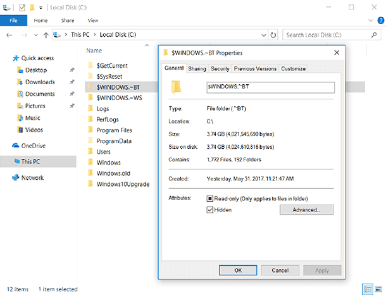
Task: Select the Program Files folder
Action: [115, 130]
